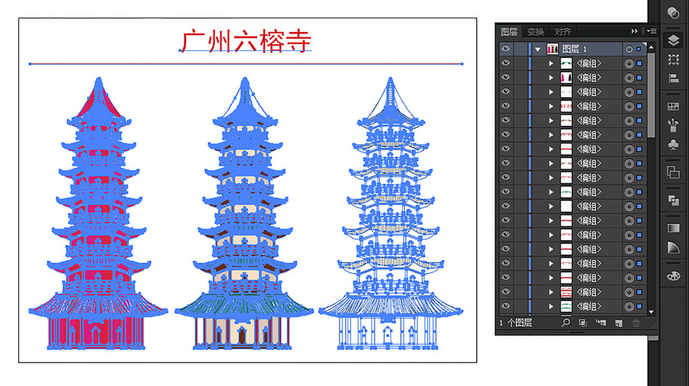The image size is (689, 386).
Task: Toggle eye of the second-to-last <编组> row
Action: tap(506, 292)
